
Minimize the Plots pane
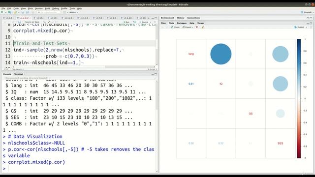click(308, 23)
